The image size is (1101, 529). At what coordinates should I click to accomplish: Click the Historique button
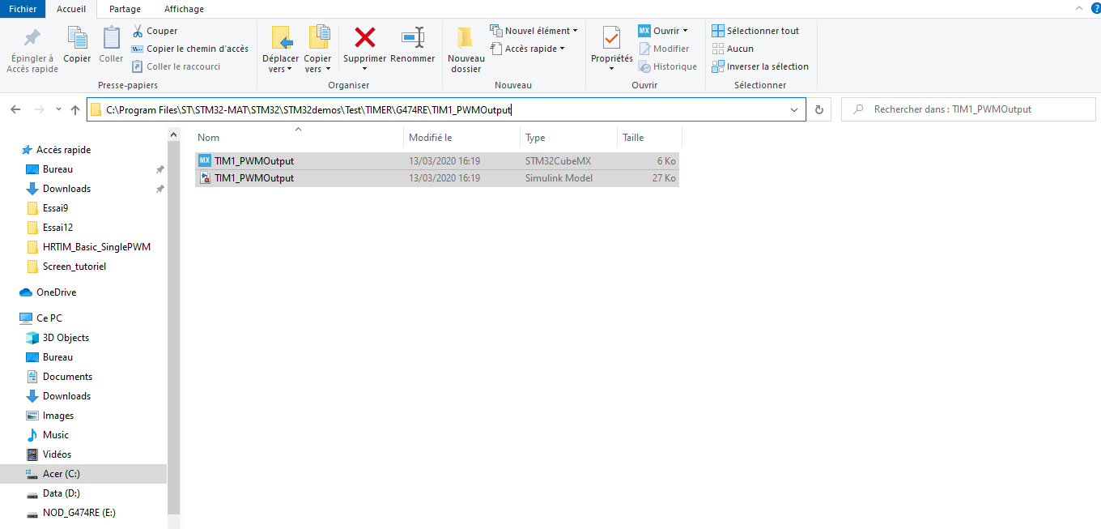(x=667, y=66)
